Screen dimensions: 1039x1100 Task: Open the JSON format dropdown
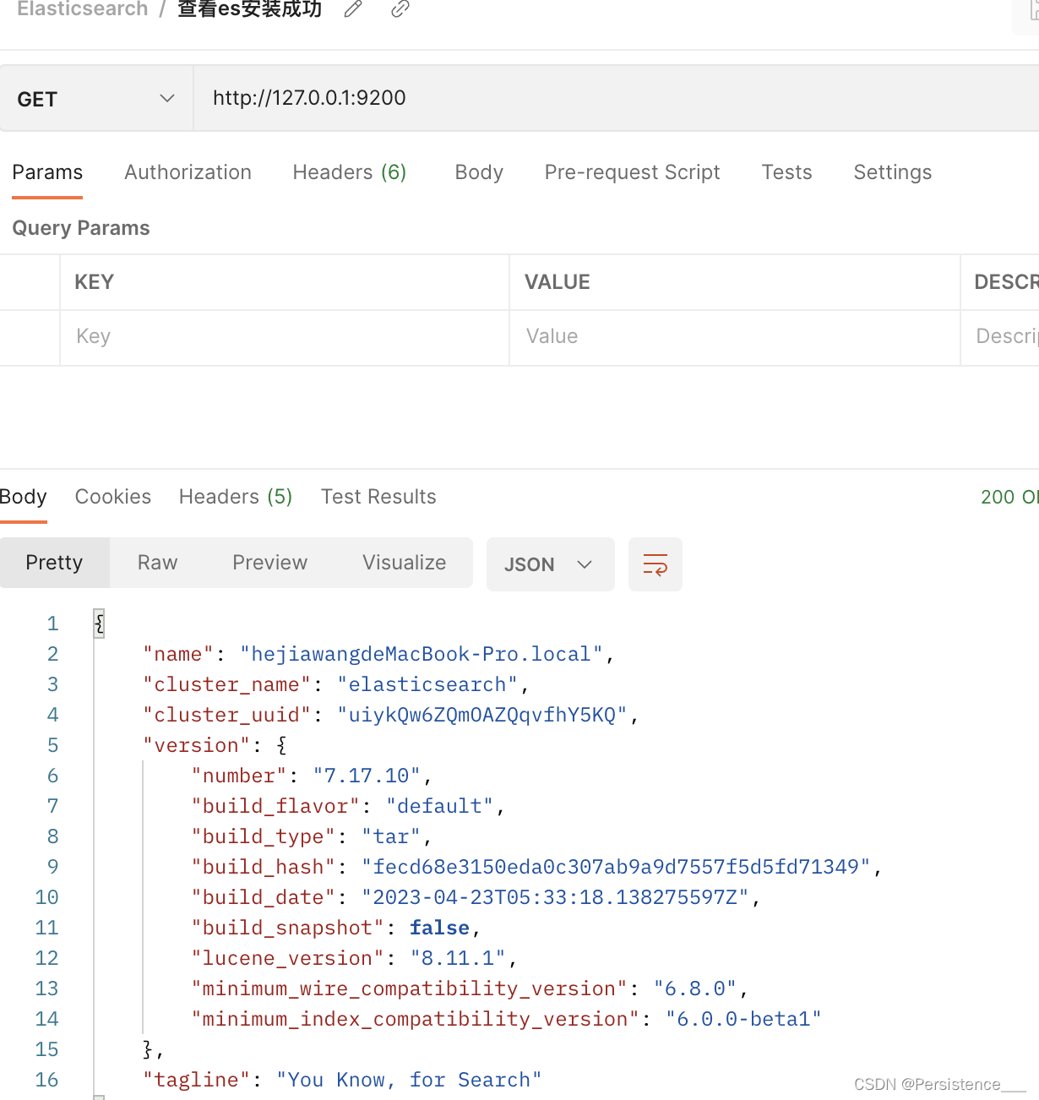(550, 564)
